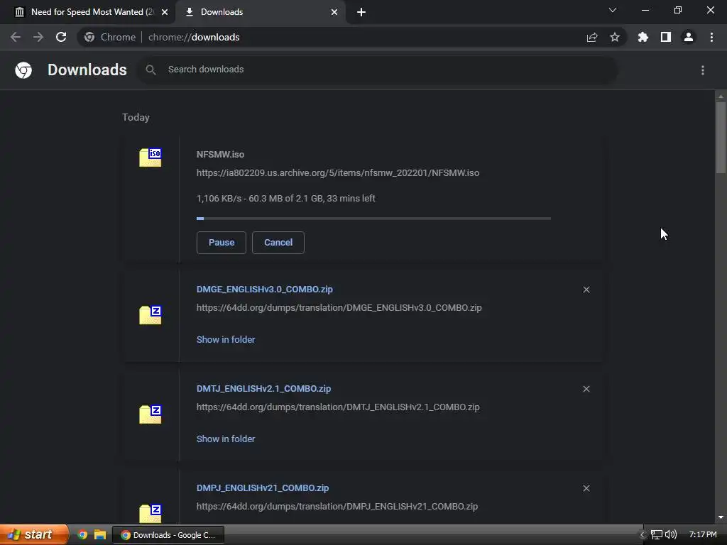Click the NFSMW.iso archive.org URL

click(x=338, y=173)
